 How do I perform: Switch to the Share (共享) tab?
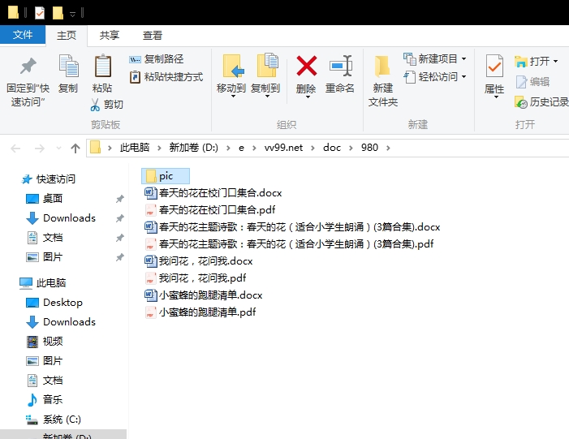[x=110, y=35]
